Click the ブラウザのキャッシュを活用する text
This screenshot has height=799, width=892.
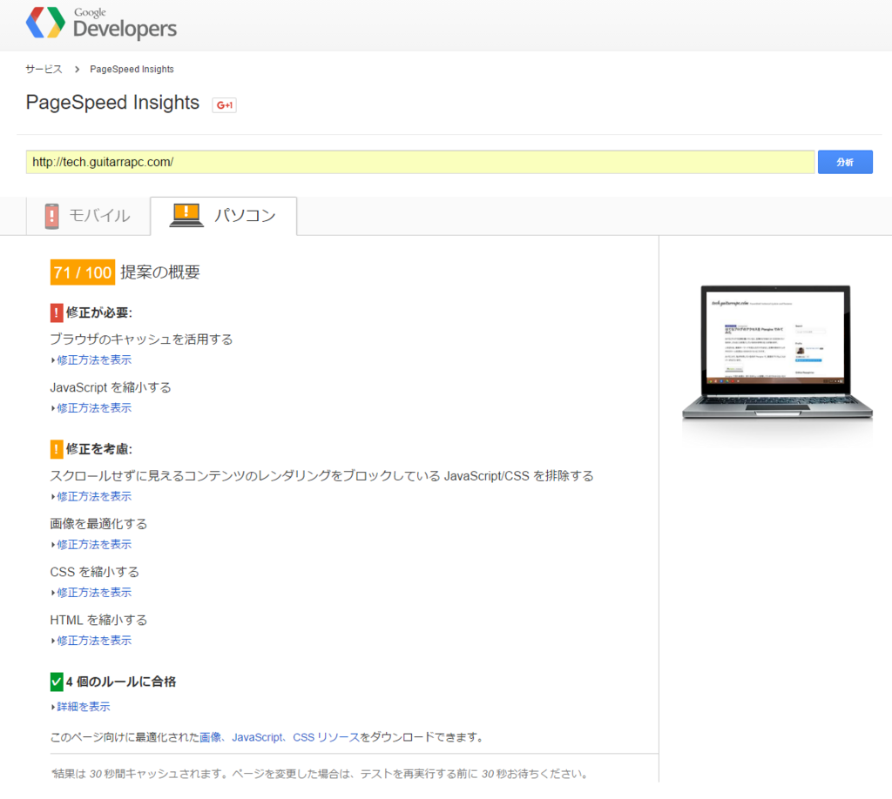coord(142,339)
